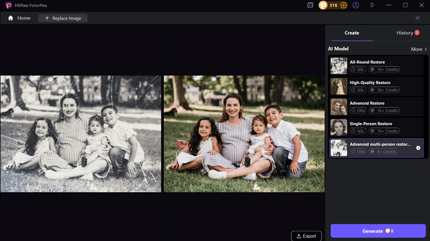Viewport: 430px width, 241px height.
Task: Maximize the HitPaw FotorPea window
Action: [405, 5]
